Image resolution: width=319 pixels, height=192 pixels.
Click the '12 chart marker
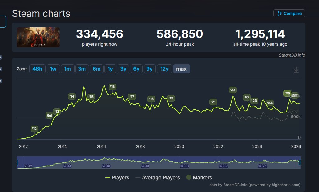pyautogui.click(x=34, y=129)
